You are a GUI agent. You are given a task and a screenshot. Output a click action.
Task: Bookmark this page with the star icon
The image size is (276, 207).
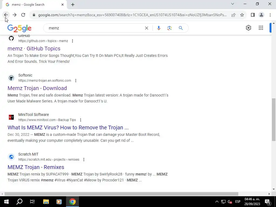(242, 15)
